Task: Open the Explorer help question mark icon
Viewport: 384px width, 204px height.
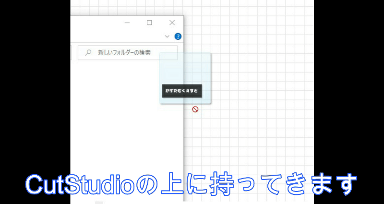Action: coord(178,36)
